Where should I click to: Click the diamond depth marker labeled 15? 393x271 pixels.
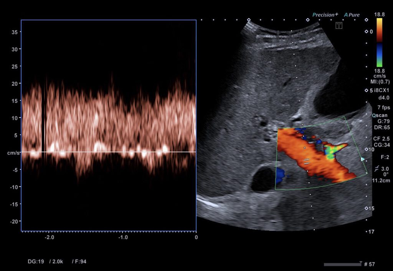tap(366, 208)
